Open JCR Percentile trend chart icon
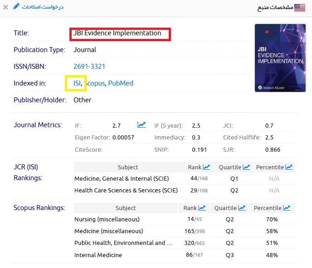The width and height of the screenshot is (312, 268). [x=289, y=167]
